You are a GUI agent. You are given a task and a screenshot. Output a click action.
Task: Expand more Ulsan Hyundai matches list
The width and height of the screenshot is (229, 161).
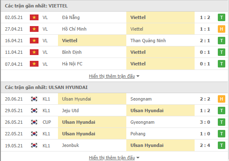click(x=112, y=158)
